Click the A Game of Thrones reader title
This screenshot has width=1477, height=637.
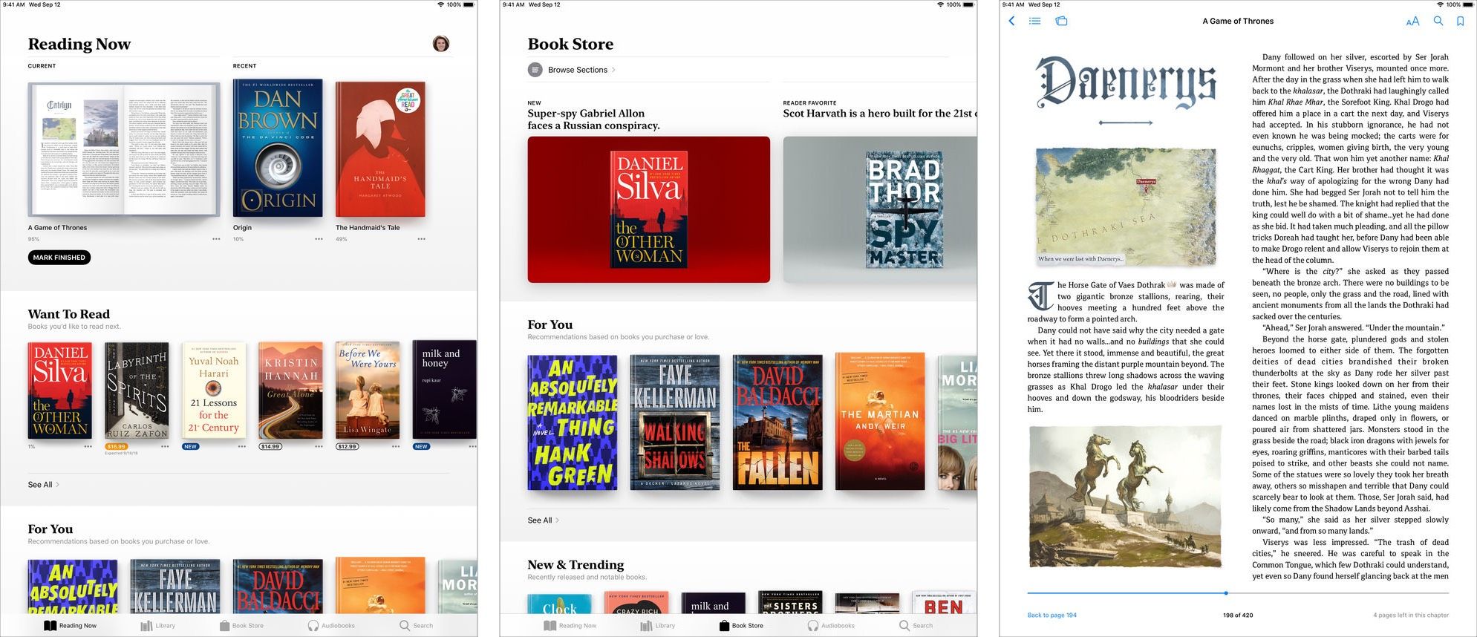click(1238, 22)
